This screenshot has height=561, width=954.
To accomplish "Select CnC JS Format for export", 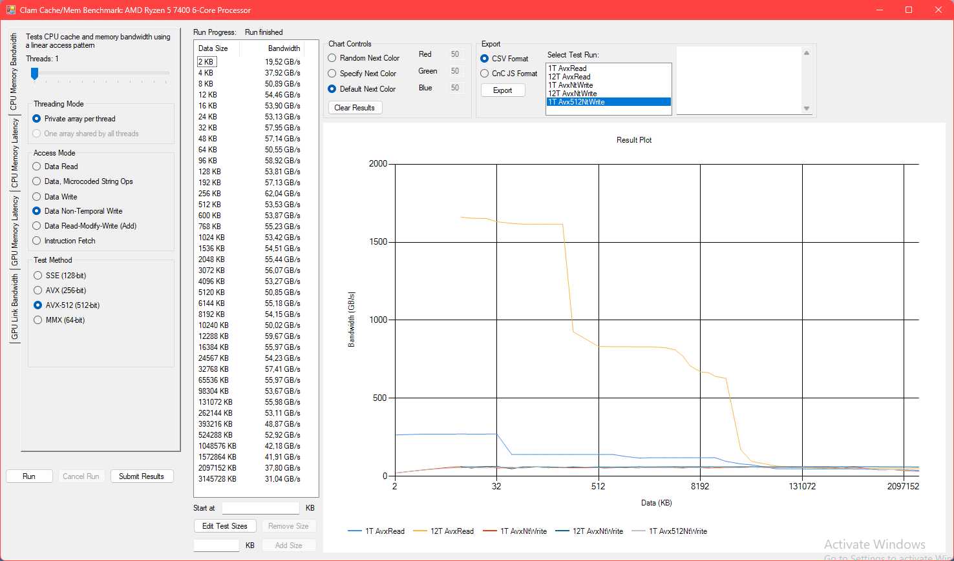I will [485, 74].
